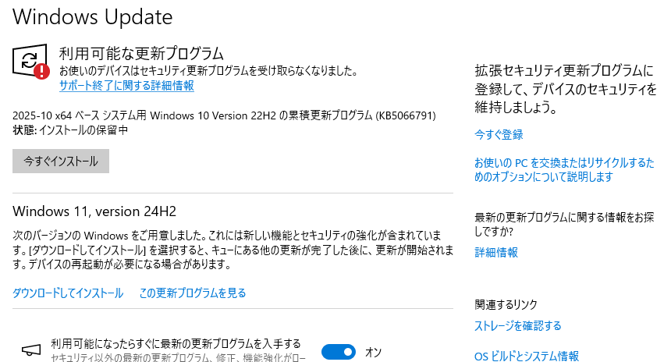Click 今すぐ登録 for extended security updates
664x362 pixels.
[499, 135]
